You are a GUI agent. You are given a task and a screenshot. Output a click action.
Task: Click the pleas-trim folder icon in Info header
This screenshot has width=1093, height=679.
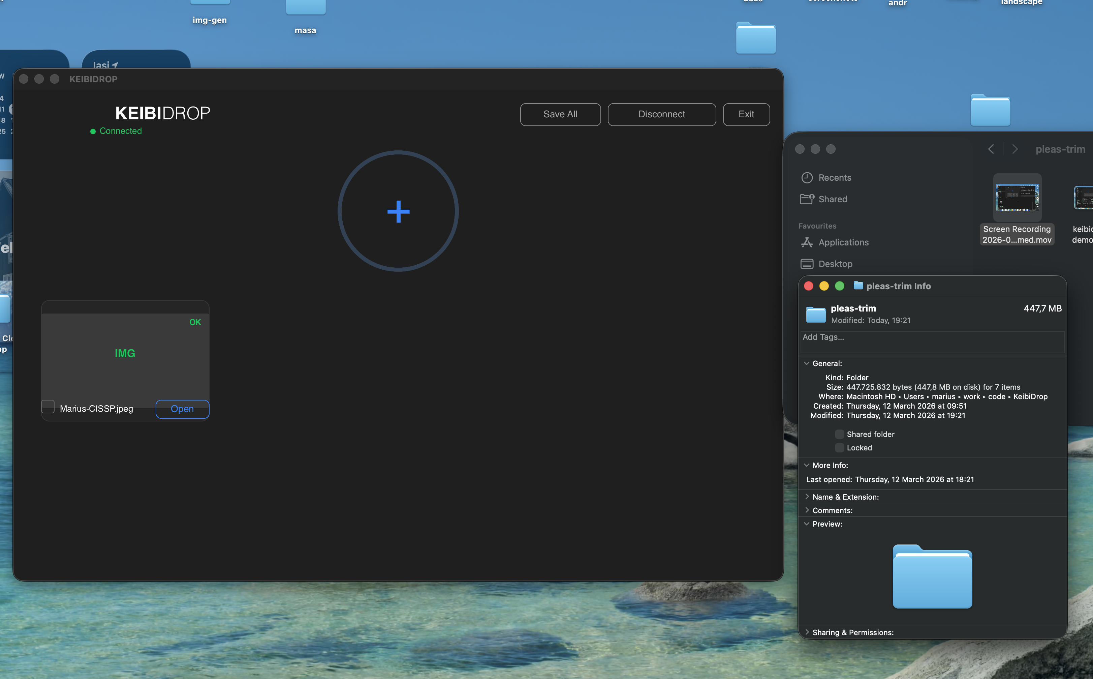tap(815, 314)
